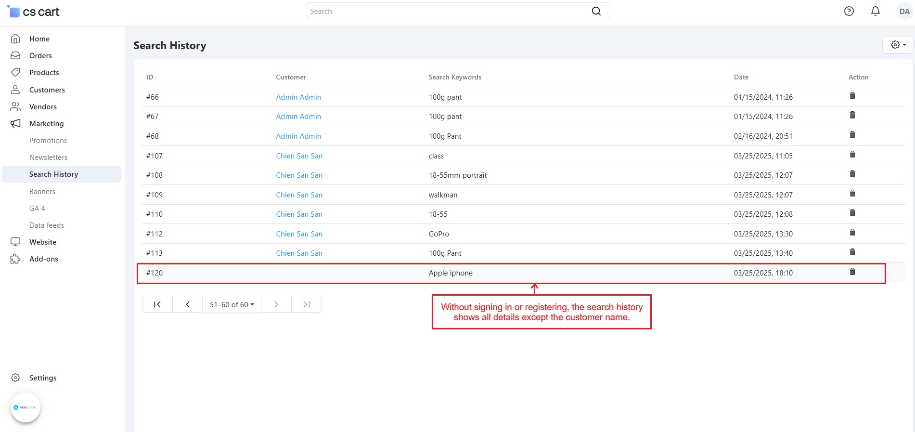The image size is (915, 432).
Task: Open Admin Admin customer link for #67
Action: point(298,117)
